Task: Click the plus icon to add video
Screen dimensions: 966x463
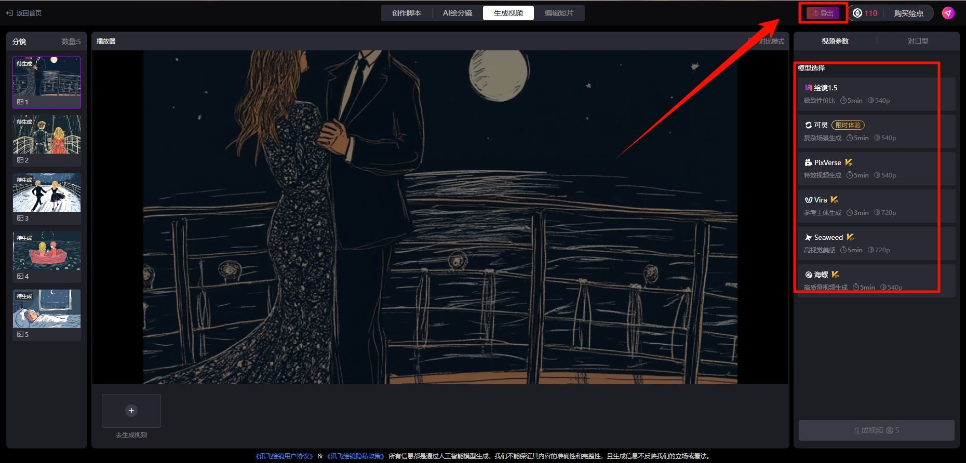Action: (x=131, y=411)
